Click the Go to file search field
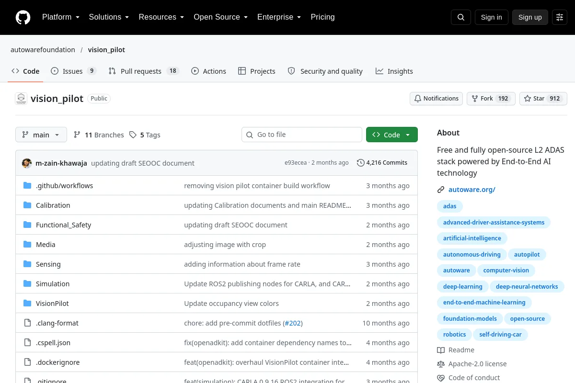 tap(302, 135)
